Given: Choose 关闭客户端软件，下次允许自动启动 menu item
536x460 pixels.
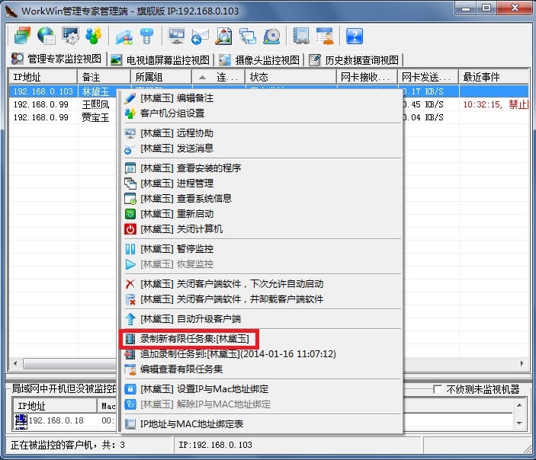Looking at the screenshot, I should click(x=260, y=284).
